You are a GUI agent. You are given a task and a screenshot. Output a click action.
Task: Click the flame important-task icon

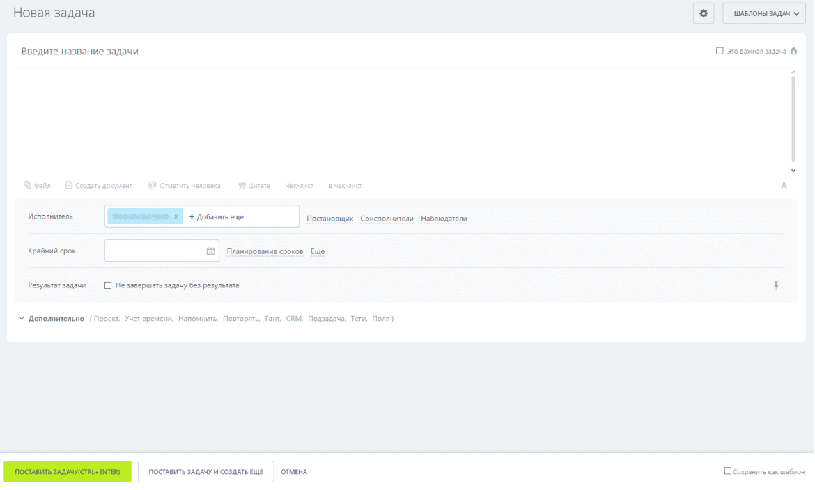point(793,51)
